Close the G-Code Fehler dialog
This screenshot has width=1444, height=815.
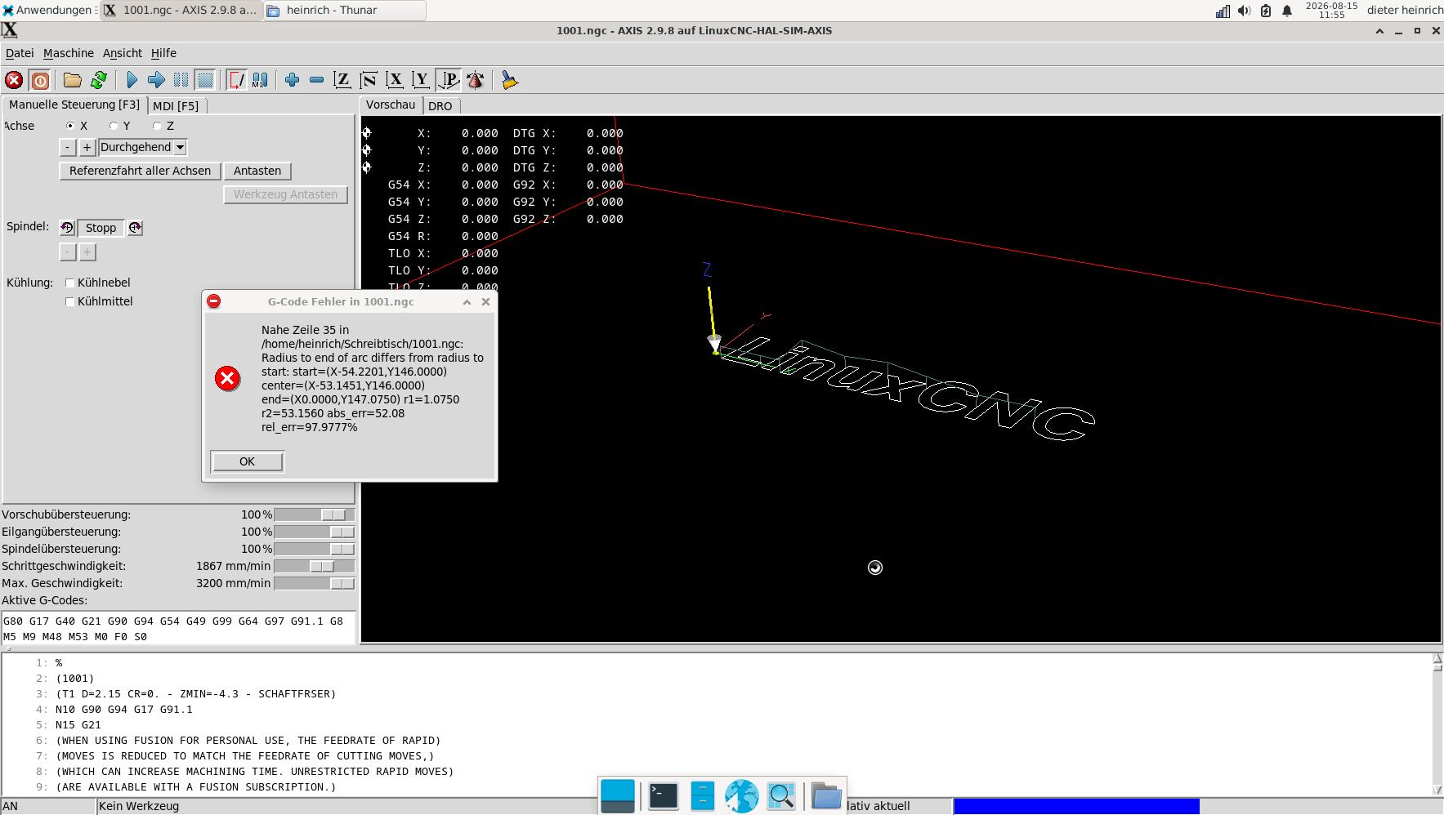pyautogui.click(x=485, y=301)
